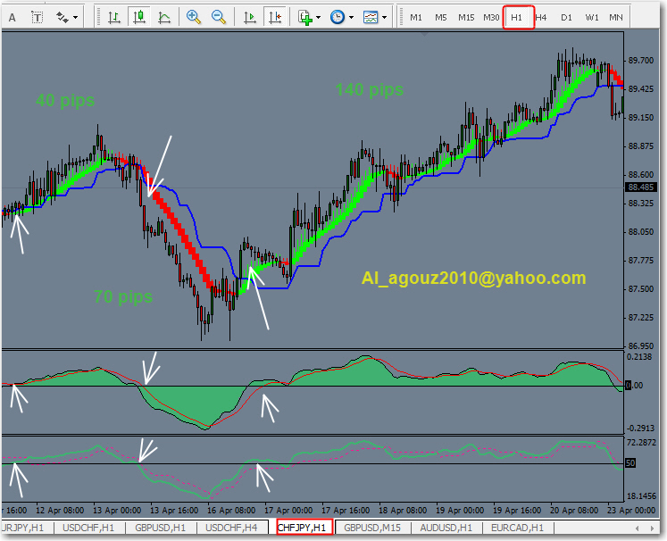The image size is (667, 541).
Task: Click the 89.700 price scale value
Action: (x=641, y=61)
